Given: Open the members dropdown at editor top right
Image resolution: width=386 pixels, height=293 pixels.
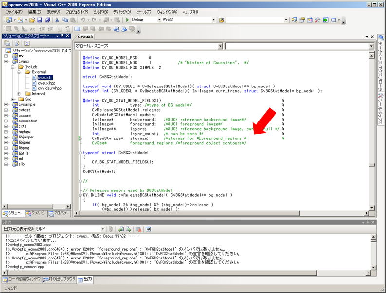Looking at the screenshot, I should [x=371, y=46].
